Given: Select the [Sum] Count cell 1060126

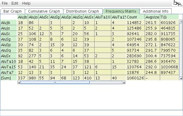Looking at the screenshot, I should pyautogui.click(x=135, y=78).
